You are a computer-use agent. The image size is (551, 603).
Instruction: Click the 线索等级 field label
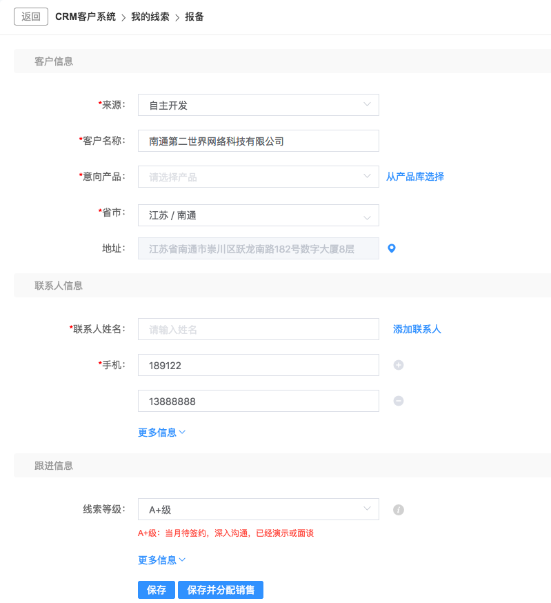[104, 509]
